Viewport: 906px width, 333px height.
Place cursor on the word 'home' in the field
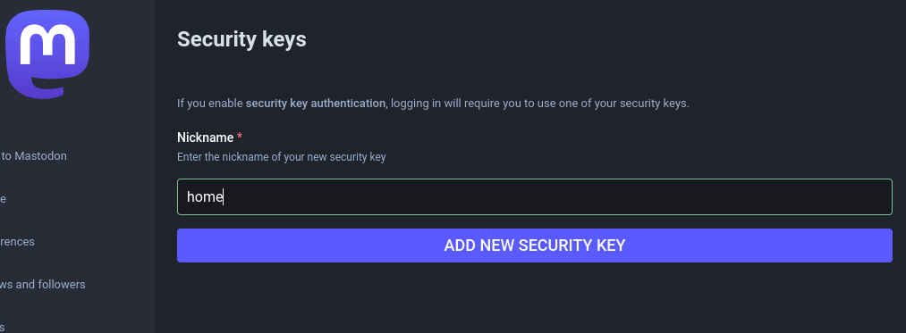pyautogui.click(x=205, y=196)
